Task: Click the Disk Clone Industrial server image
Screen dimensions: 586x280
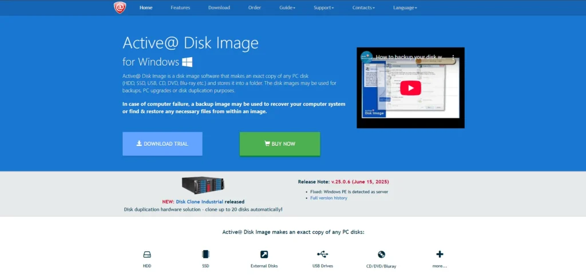Action: [203, 184]
